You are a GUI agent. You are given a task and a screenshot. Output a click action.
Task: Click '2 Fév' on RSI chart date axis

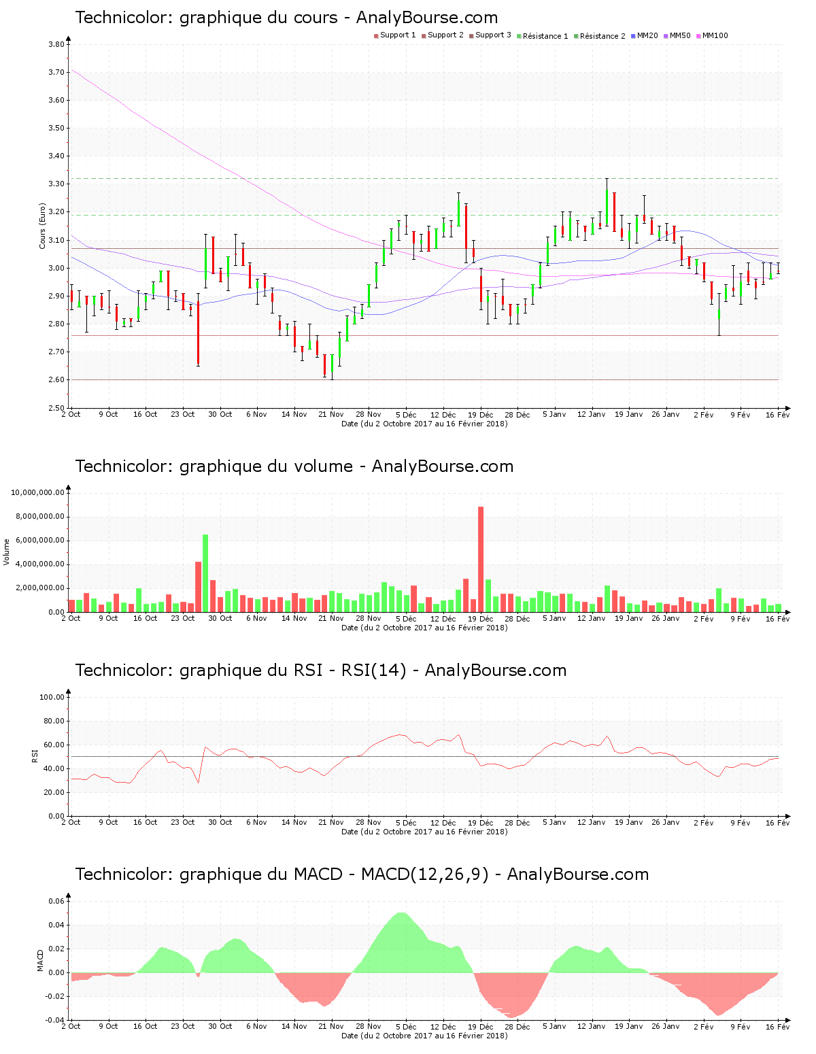click(x=704, y=822)
